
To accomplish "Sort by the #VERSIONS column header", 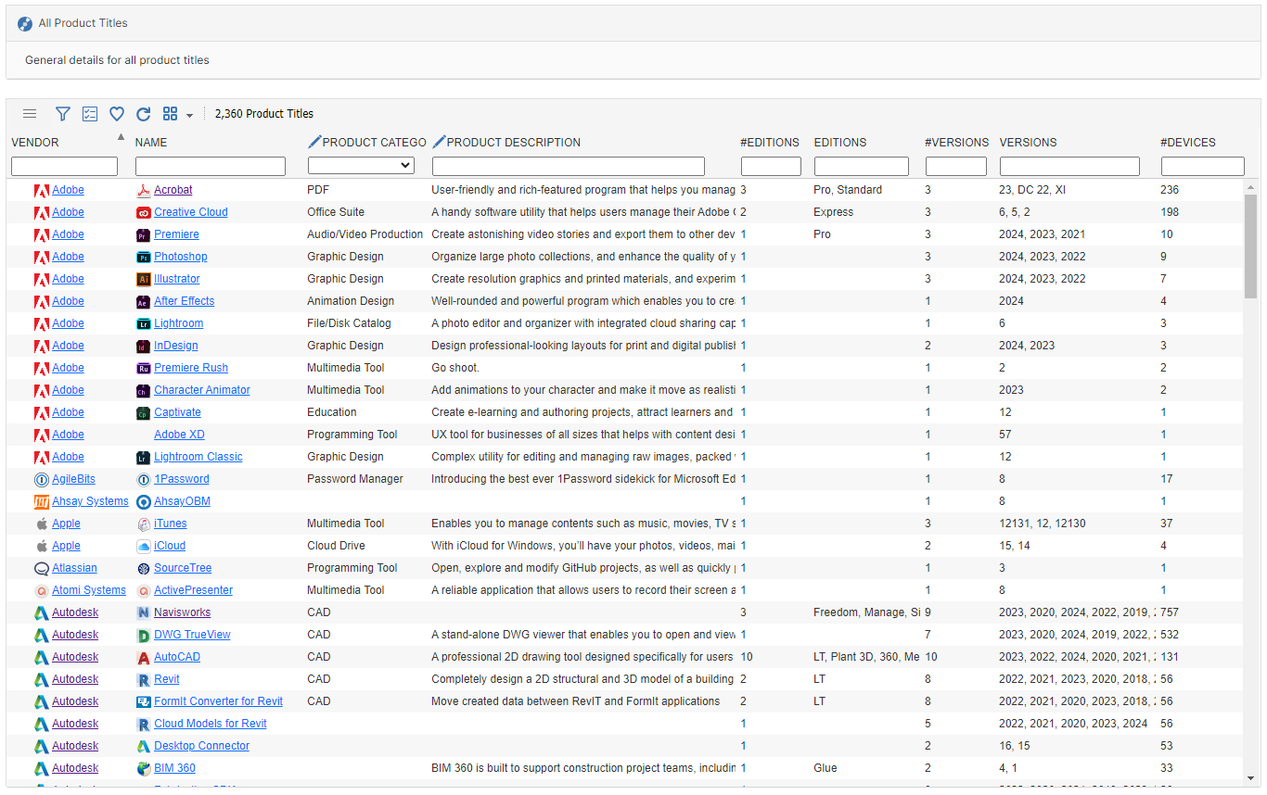I will 957,143.
